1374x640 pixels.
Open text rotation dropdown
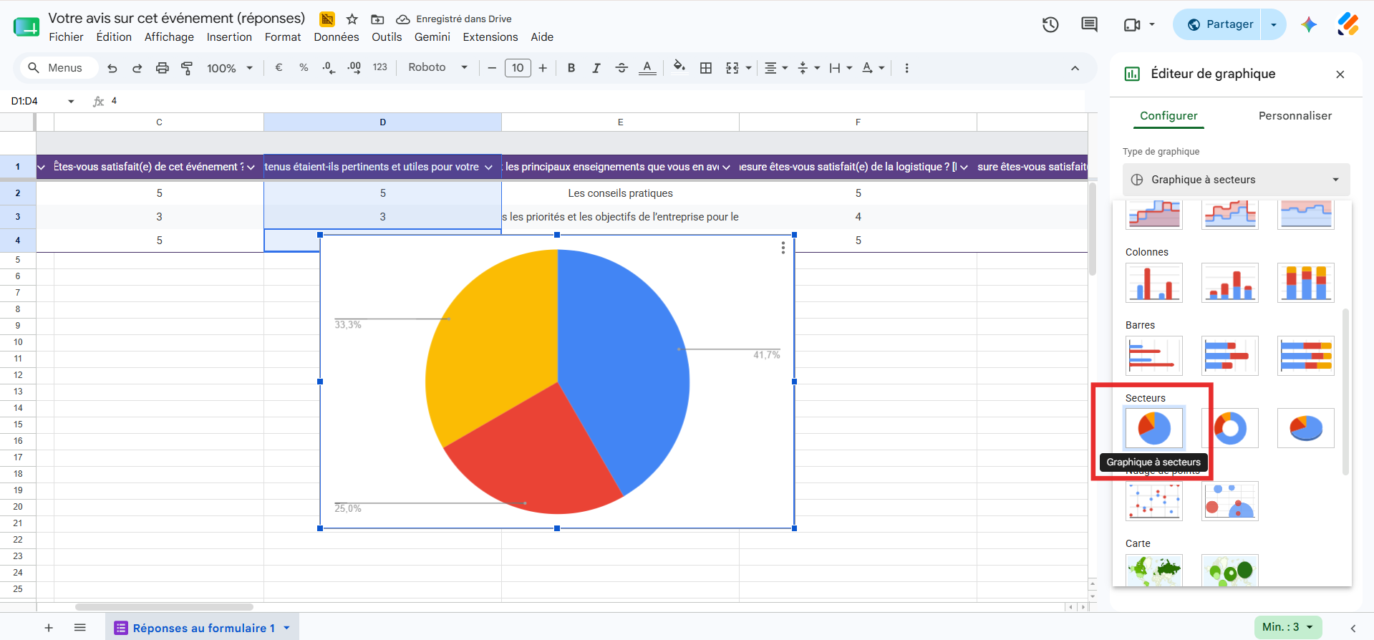tap(874, 68)
